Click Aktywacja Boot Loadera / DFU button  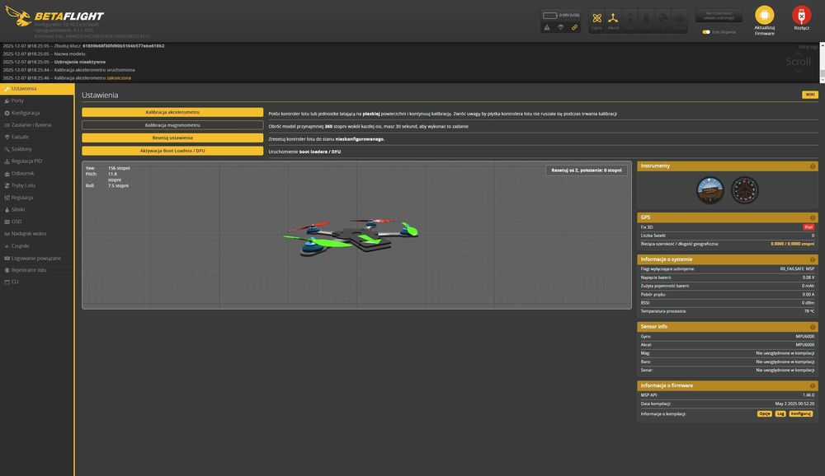pyautogui.click(x=172, y=151)
